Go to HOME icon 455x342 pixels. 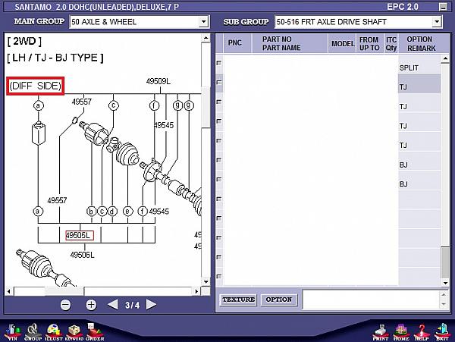point(401,333)
